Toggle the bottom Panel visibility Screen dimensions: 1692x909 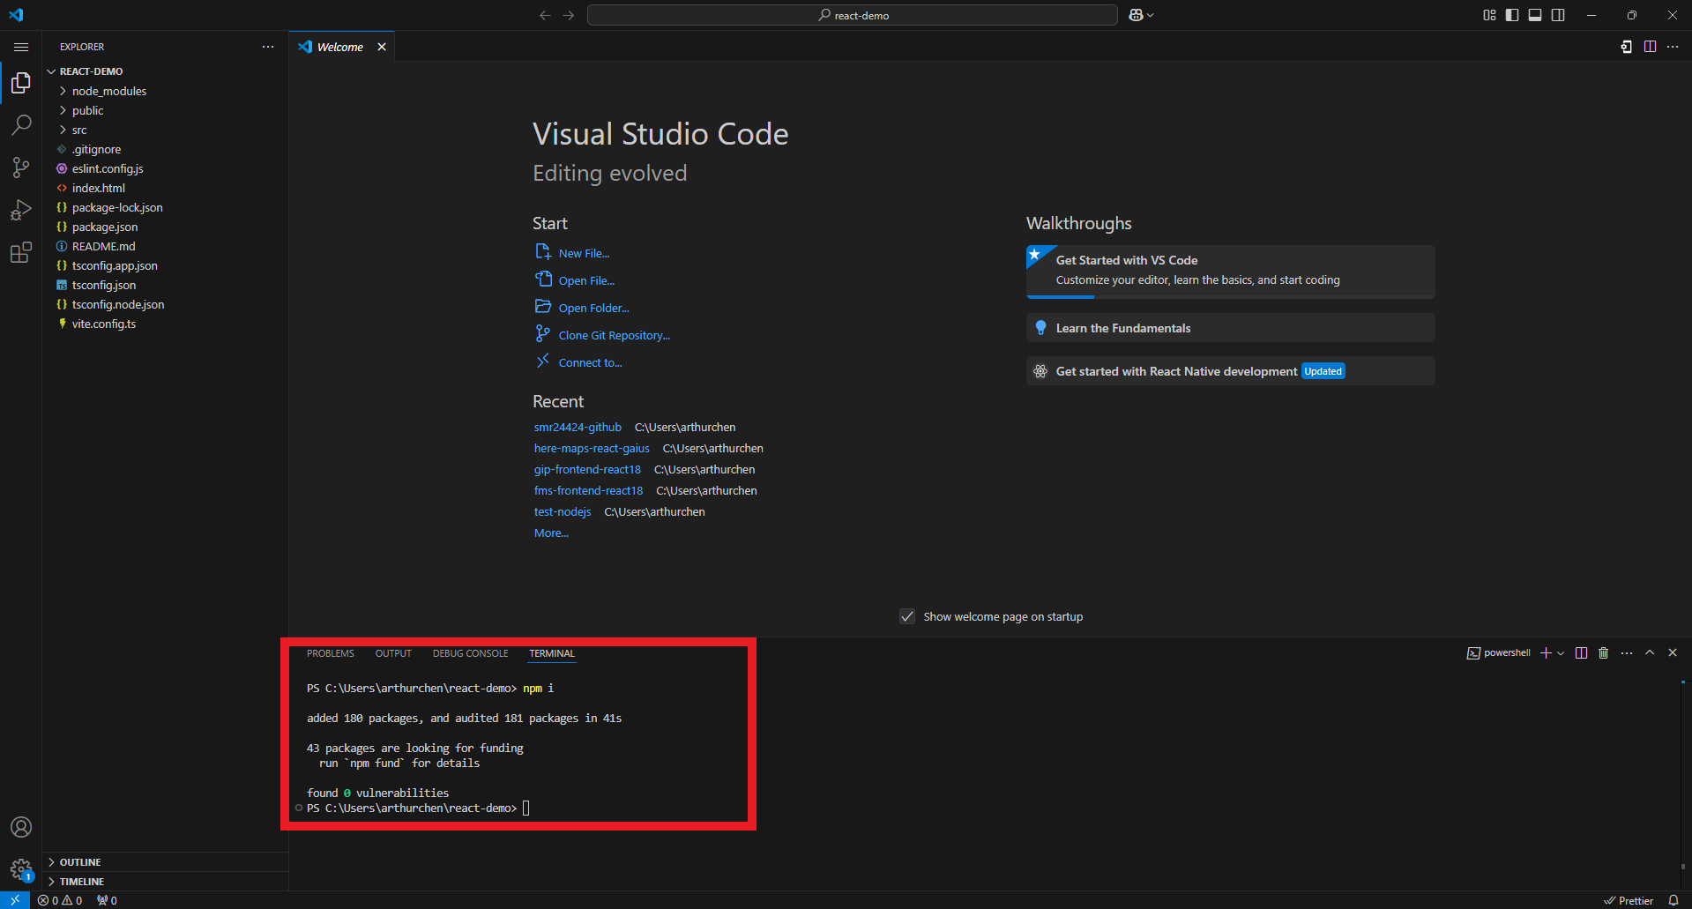1535,15
